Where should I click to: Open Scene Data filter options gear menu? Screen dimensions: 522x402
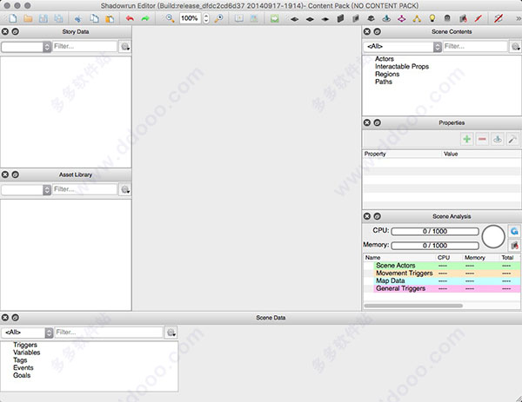tap(171, 333)
